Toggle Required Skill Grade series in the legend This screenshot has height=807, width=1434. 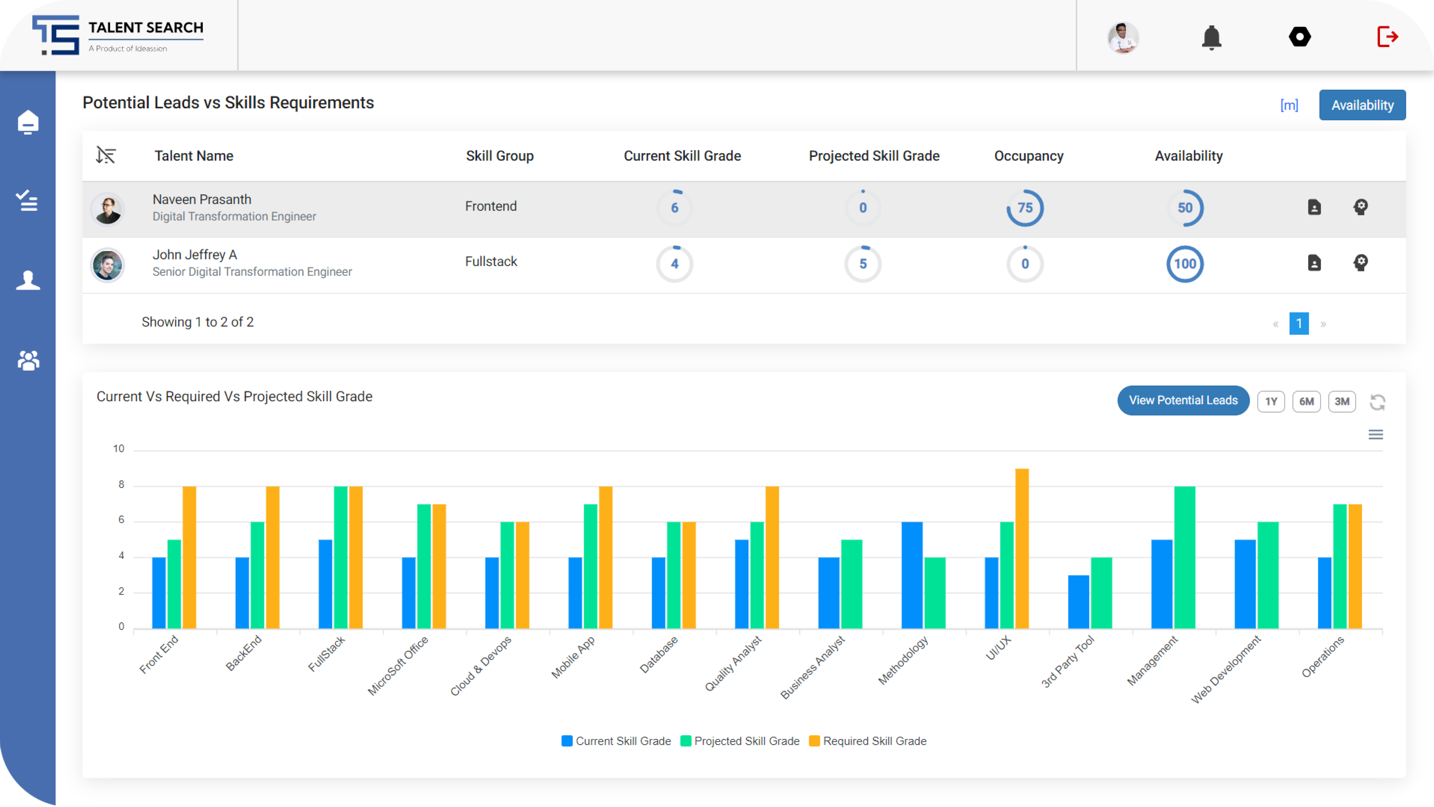(x=868, y=741)
